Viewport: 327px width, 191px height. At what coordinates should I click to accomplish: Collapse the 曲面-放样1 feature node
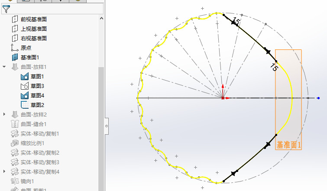(x=4, y=67)
